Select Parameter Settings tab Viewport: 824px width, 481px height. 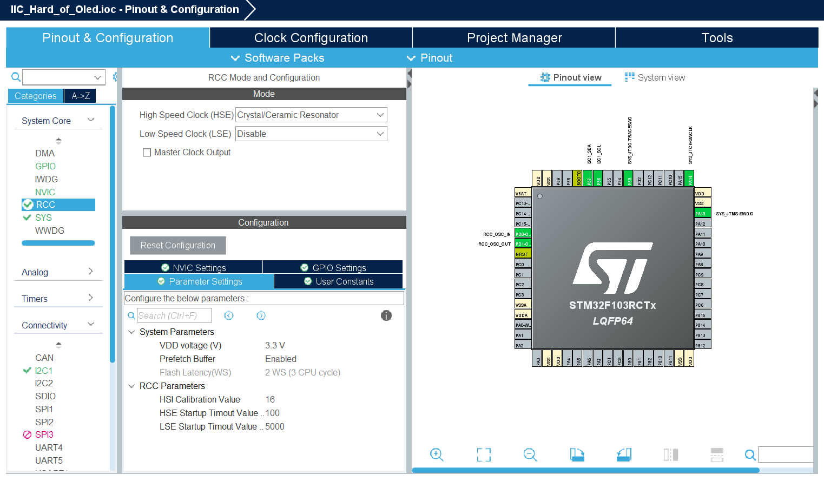click(x=199, y=281)
